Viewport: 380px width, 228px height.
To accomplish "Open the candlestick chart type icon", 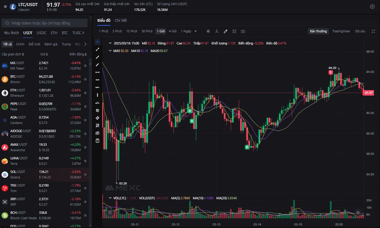I will 208,31.
